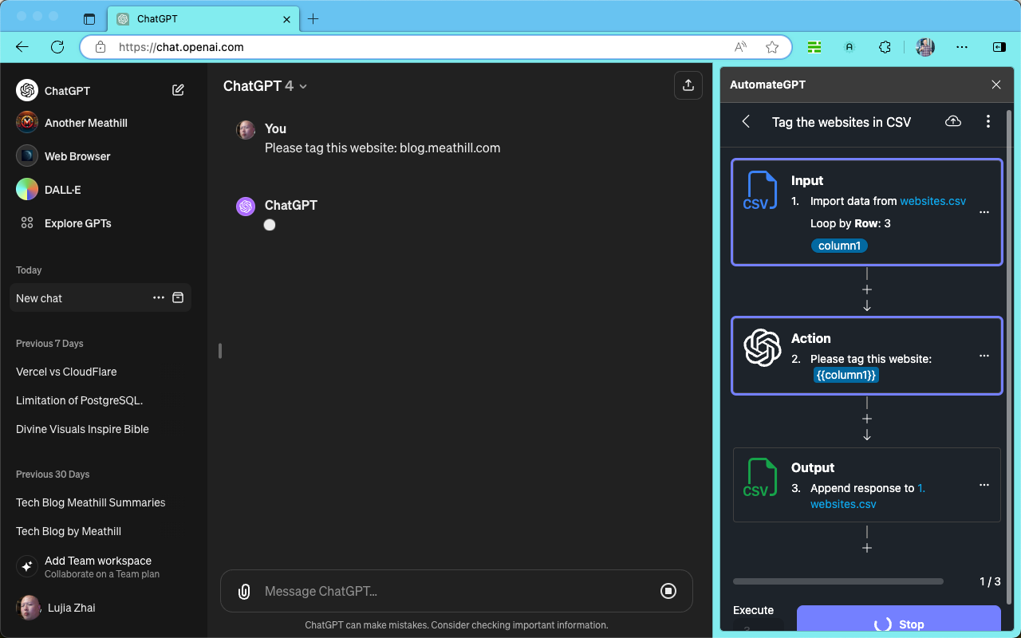The height and width of the screenshot is (638, 1021).
Task: Open the Another Meathill GPT
Action: click(86, 123)
